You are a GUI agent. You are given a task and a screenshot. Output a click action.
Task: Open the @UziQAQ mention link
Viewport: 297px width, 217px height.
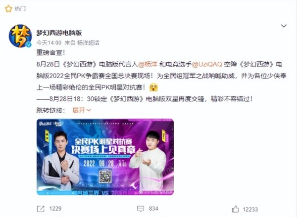pyautogui.click(x=207, y=64)
